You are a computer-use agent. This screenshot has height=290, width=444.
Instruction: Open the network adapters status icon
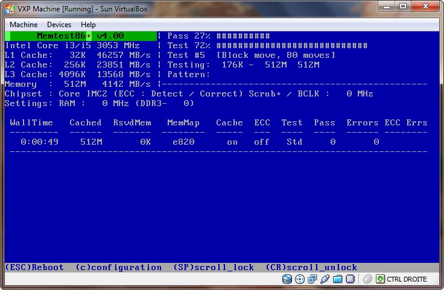tap(312, 279)
